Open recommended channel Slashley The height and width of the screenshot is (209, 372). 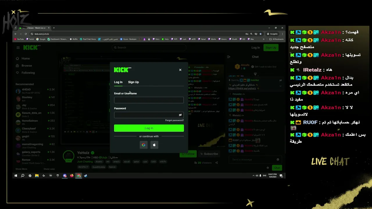click(35, 99)
